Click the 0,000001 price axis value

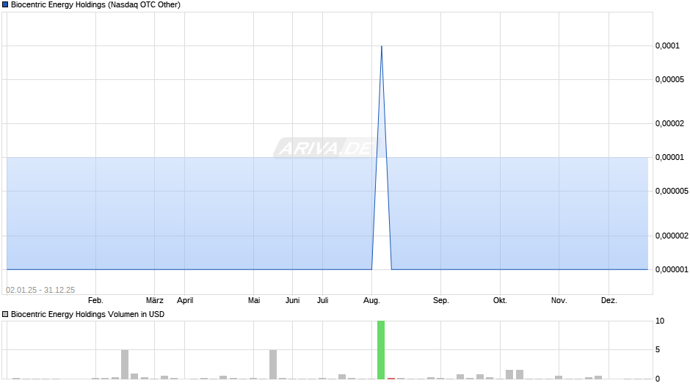(672, 269)
